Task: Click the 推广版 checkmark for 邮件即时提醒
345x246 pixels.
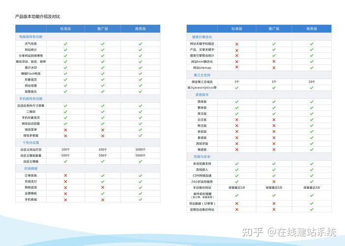Action: pos(274,195)
